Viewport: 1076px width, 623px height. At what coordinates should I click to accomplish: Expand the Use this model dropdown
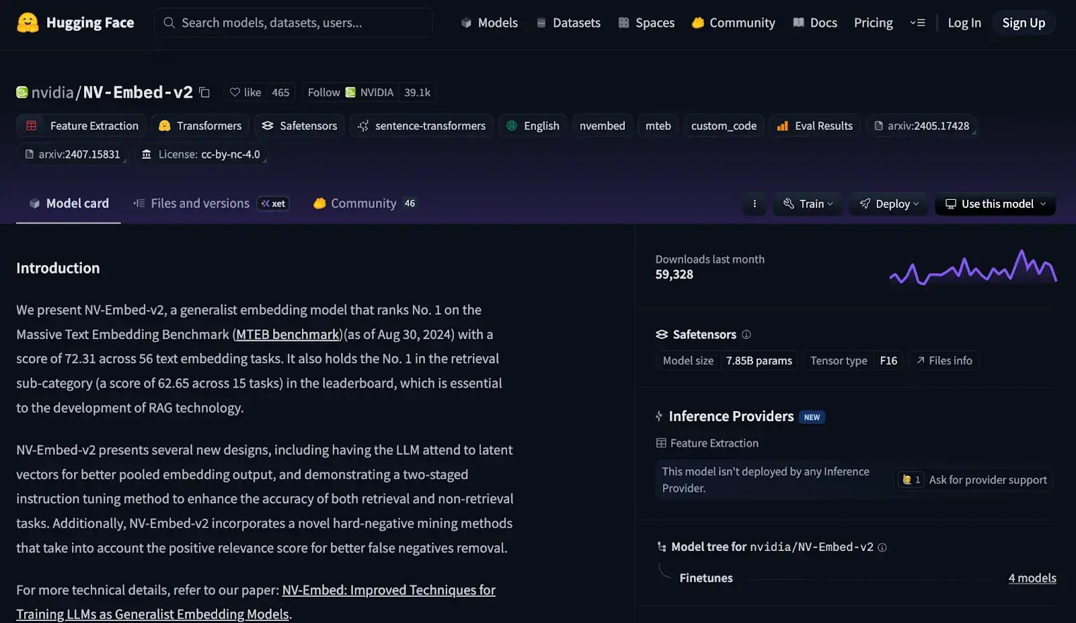(995, 204)
